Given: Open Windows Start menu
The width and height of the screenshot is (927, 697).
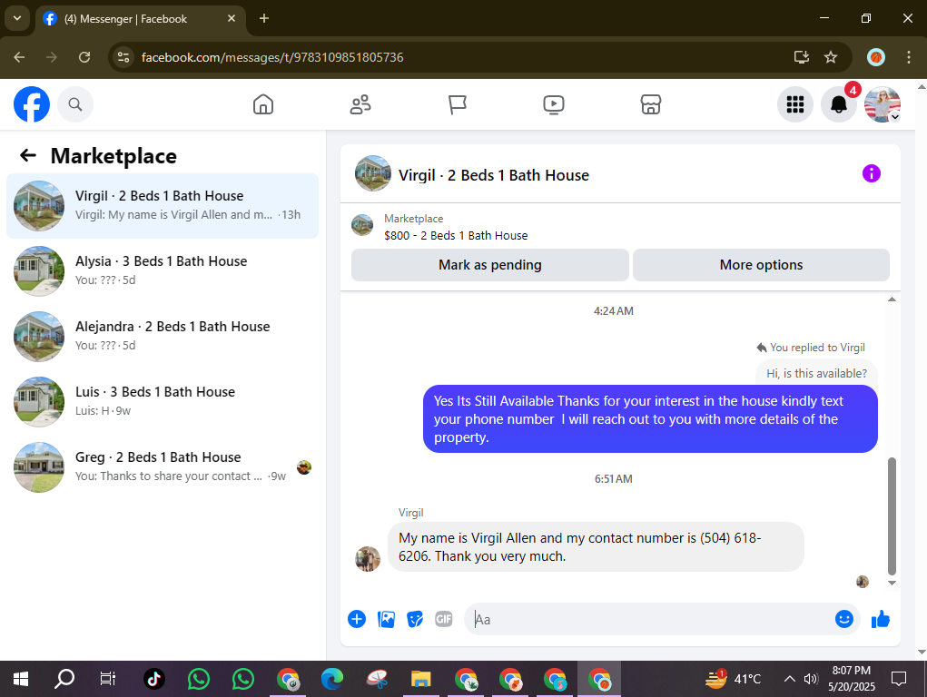Looking at the screenshot, I should (x=21, y=679).
